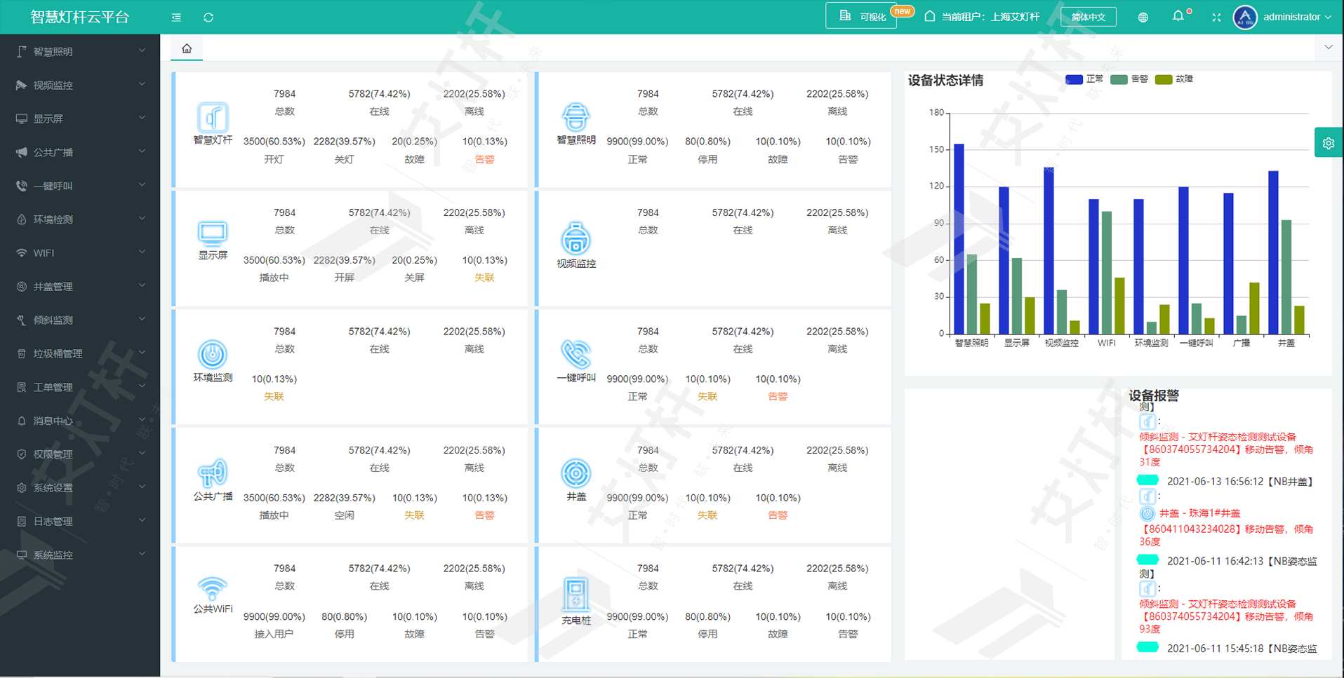Image resolution: width=1344 pixels, height=678 pixels.
Task: Click the 视频监控 camera card icon
Action: (575, 238)
